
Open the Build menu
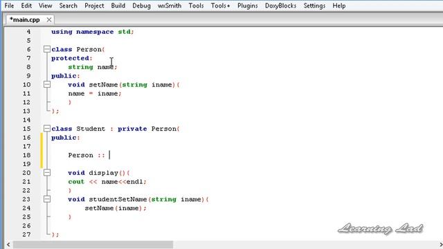click(x=118, y=6)
